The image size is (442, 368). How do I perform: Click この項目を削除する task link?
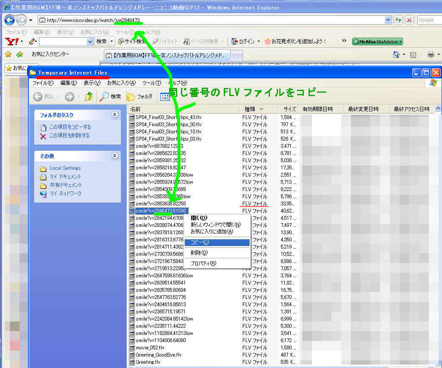tap(69, 136)
